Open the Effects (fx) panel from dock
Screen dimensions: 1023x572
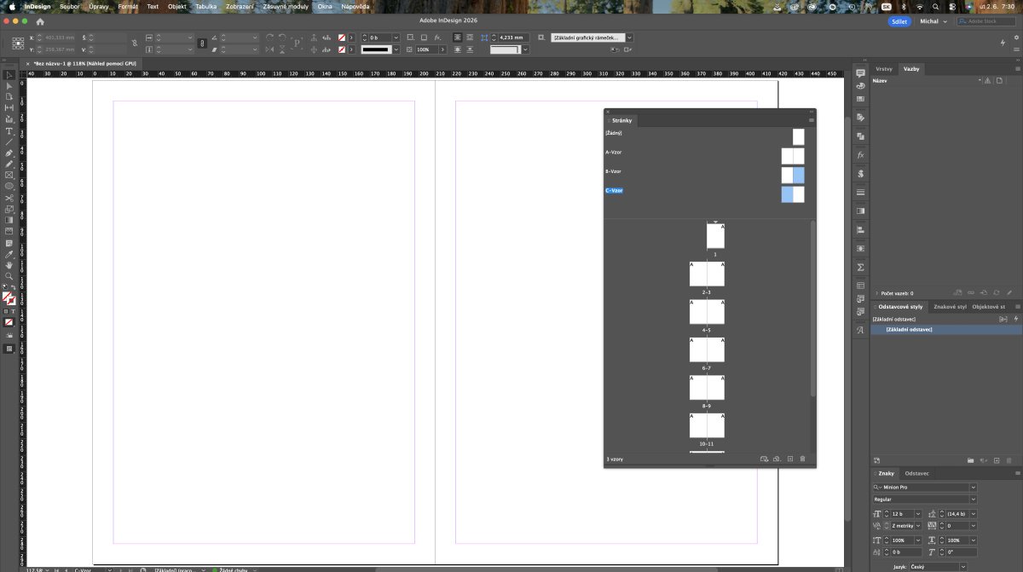click(x=861, y=154)
